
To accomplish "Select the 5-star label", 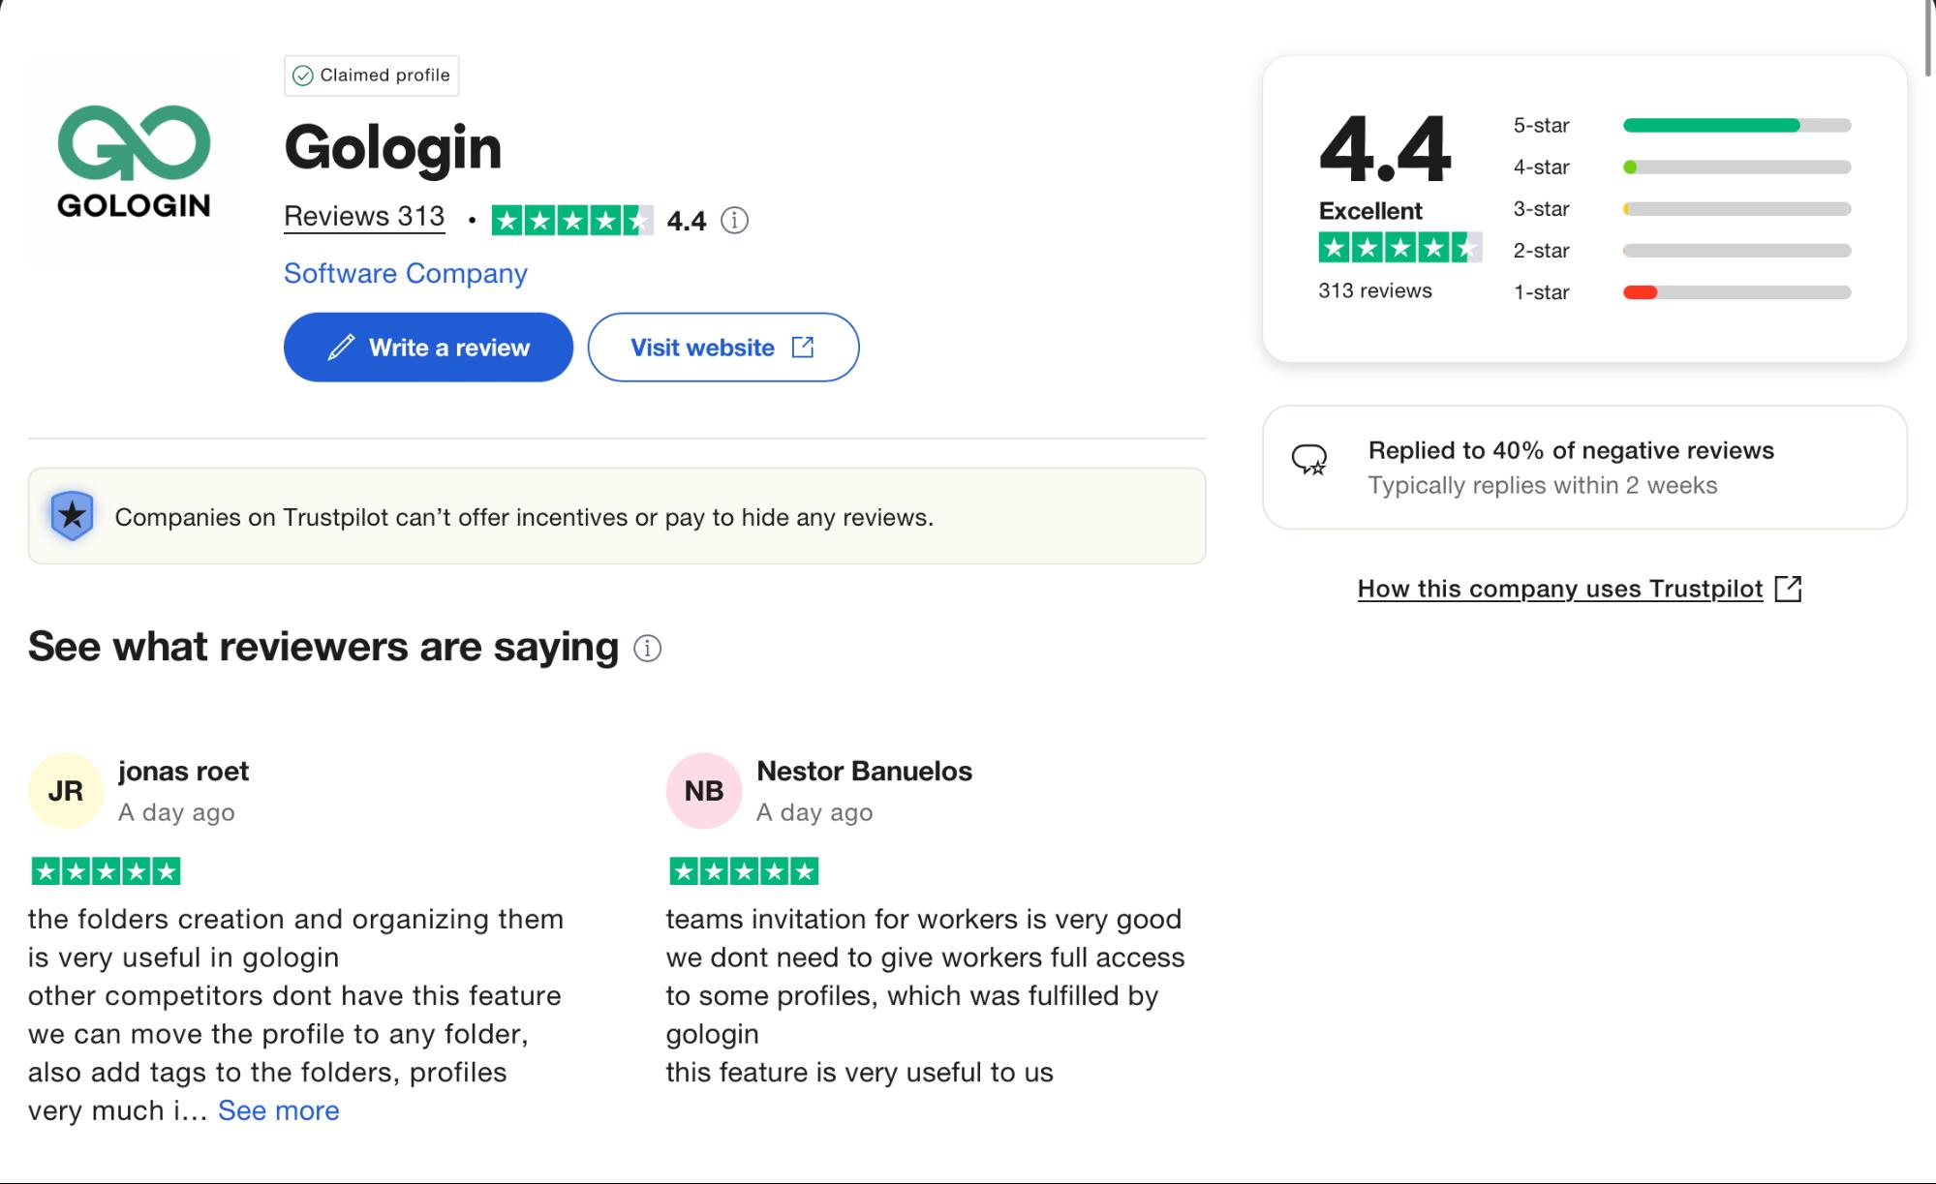I will coord(1541,125).
